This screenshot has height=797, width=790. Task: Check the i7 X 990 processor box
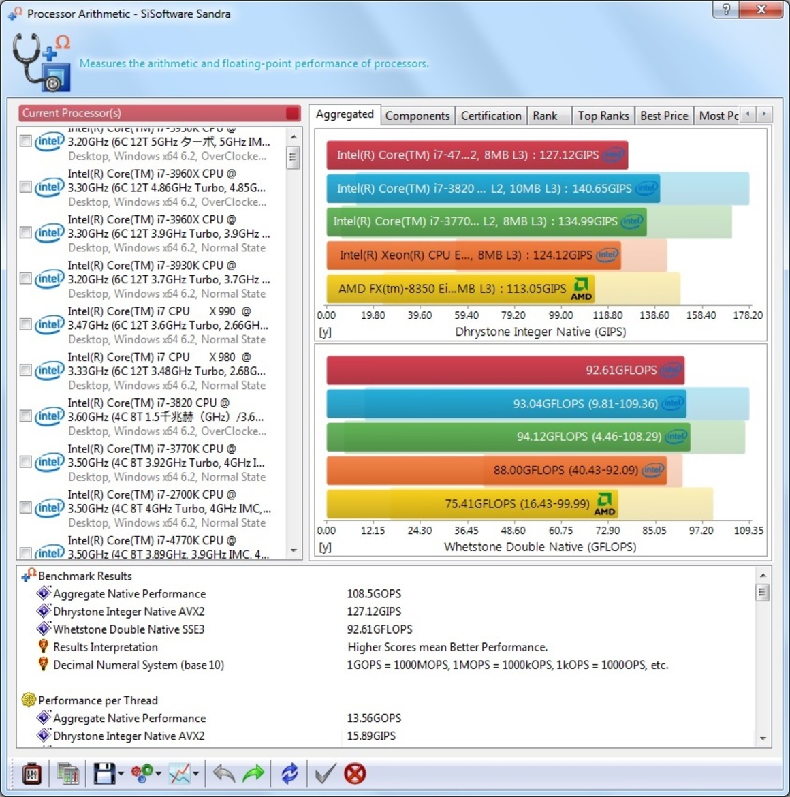25,324
